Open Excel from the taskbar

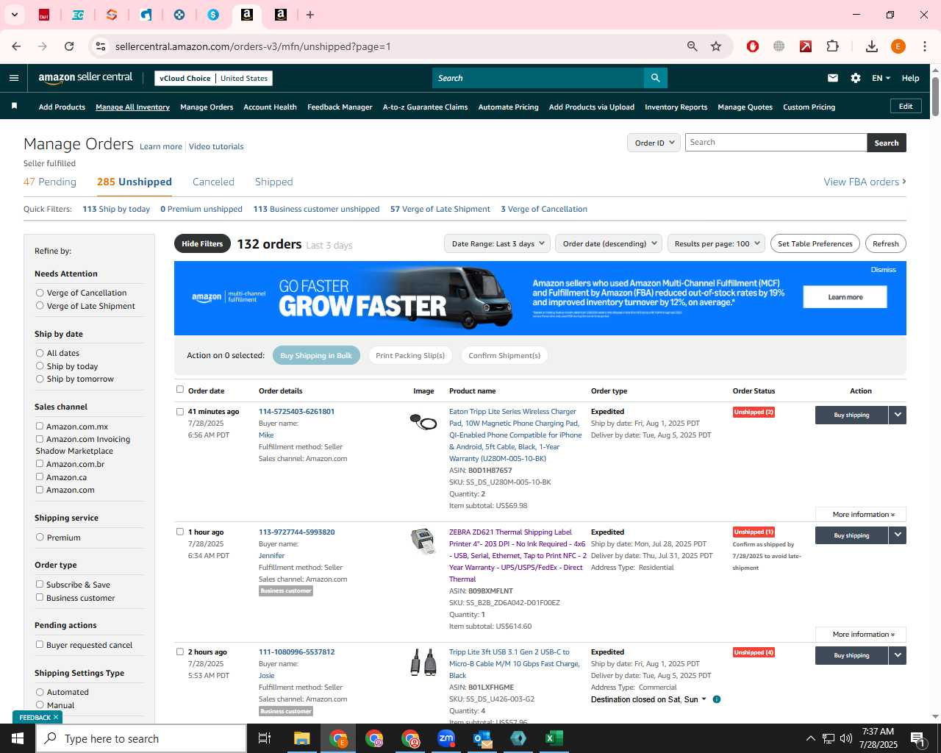554,738
